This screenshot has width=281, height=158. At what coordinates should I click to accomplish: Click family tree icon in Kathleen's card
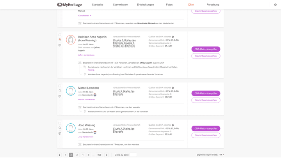[x=80, y=63]
